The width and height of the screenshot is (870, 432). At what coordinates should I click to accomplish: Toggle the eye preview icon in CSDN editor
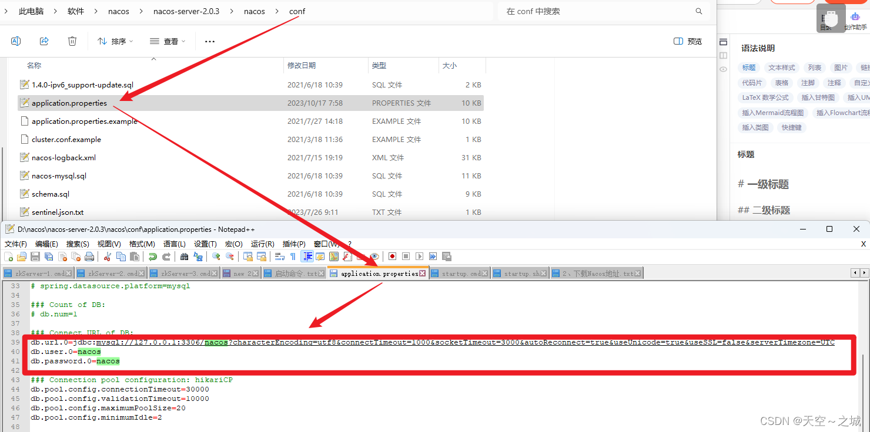(723, 69)
